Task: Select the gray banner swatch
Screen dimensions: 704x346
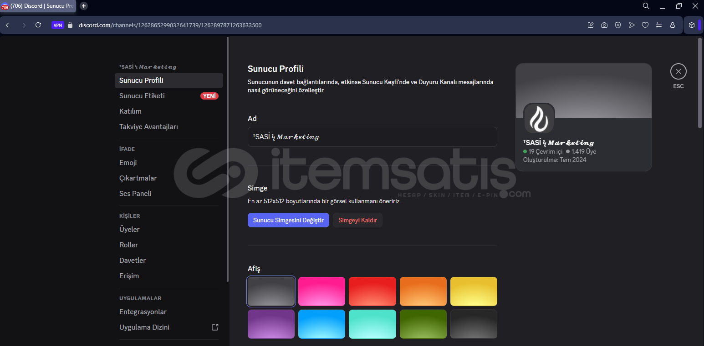Action: (271, 291)
